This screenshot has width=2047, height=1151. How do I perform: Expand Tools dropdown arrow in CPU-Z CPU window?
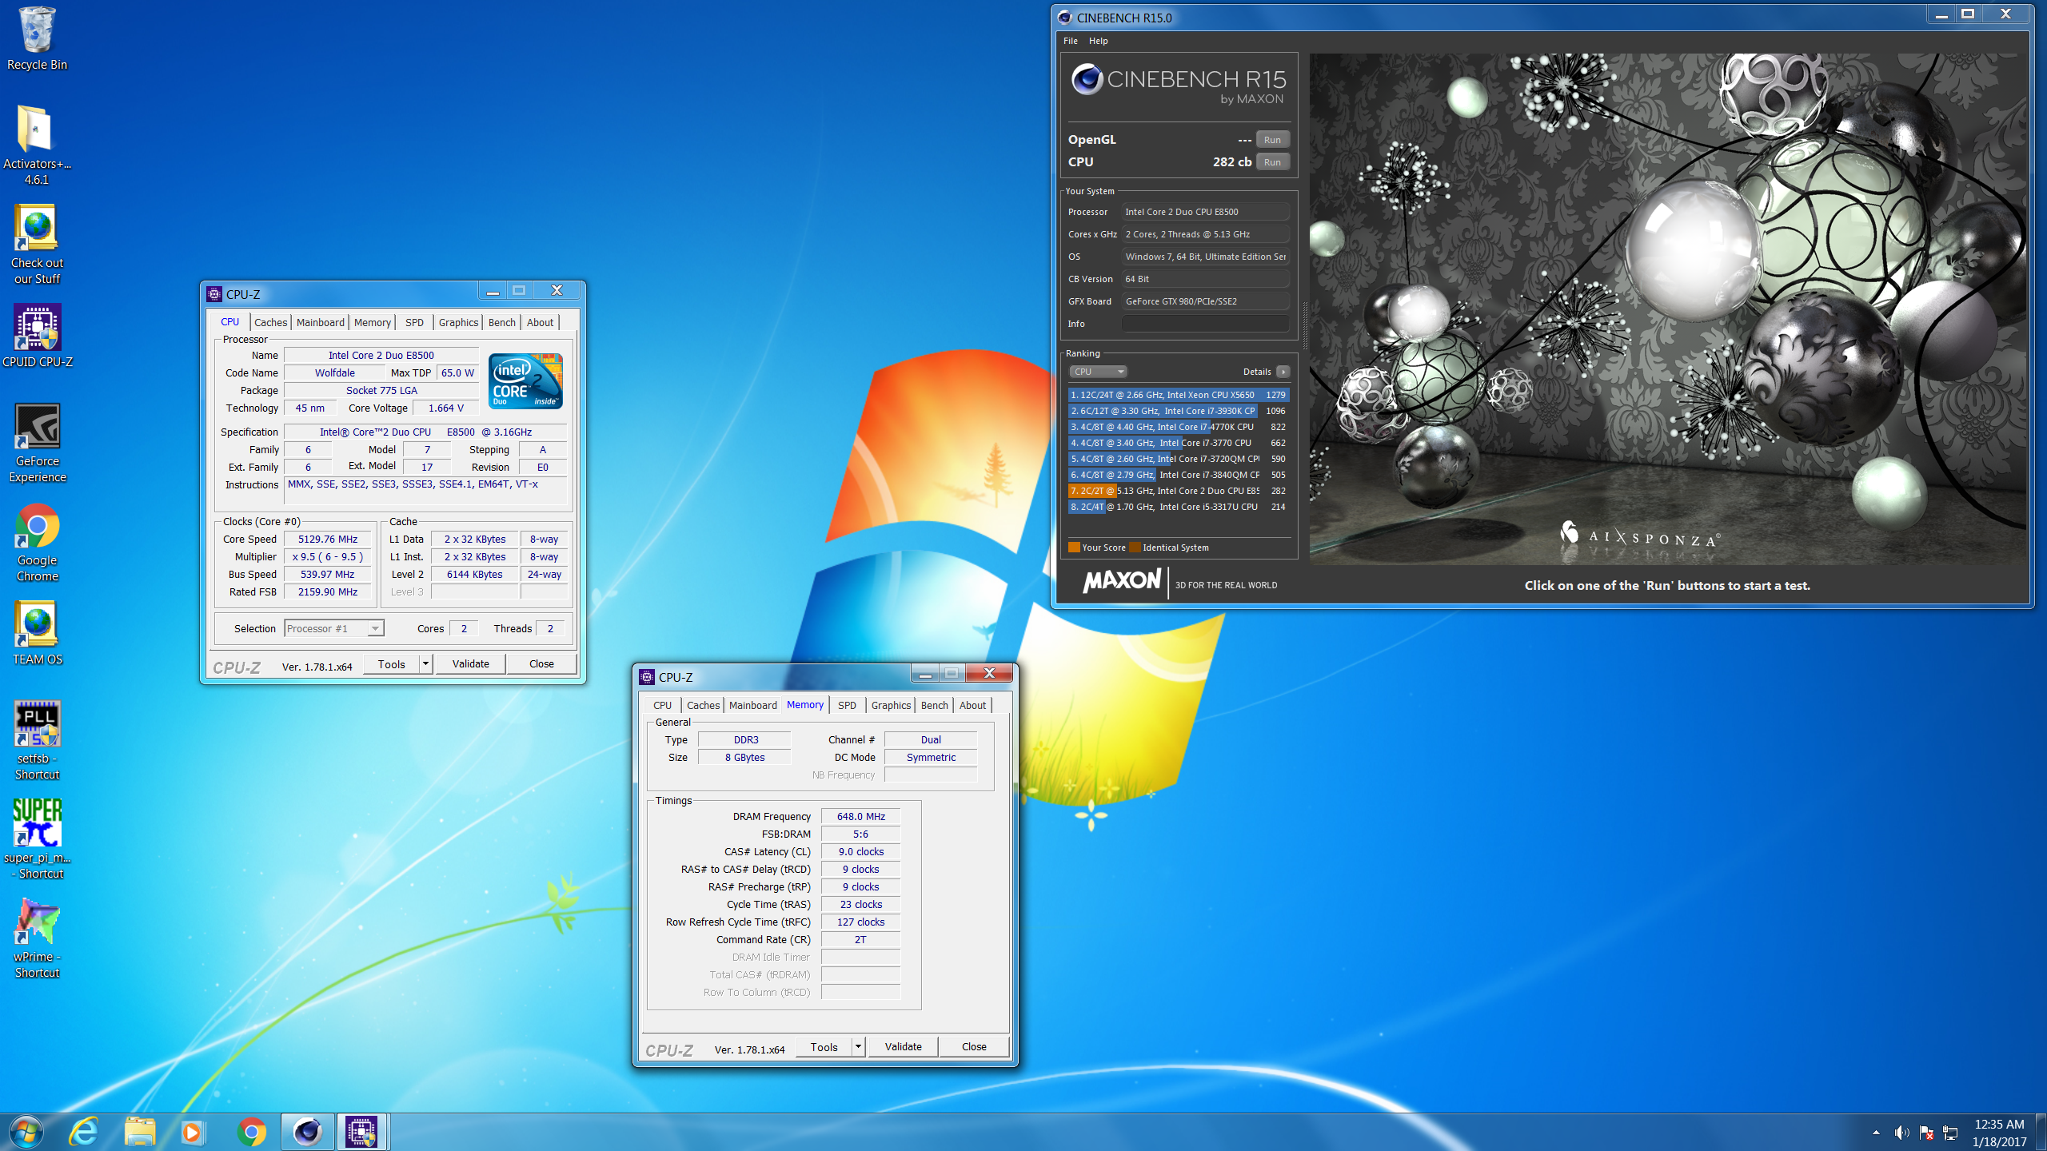pyautogui.click(x=425, y=664)
